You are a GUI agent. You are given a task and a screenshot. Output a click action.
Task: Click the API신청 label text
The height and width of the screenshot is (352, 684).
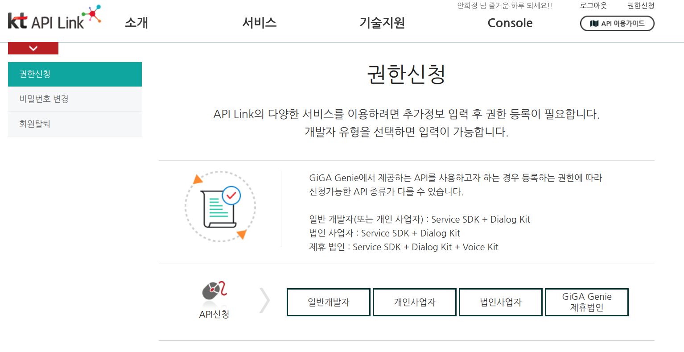click(214, 314)
